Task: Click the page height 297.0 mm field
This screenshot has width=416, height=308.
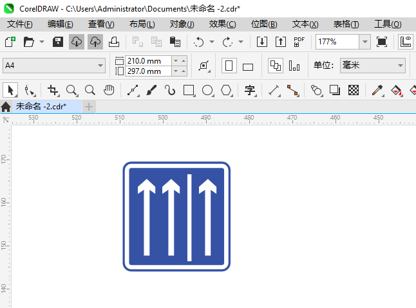Action: point(148,71)
